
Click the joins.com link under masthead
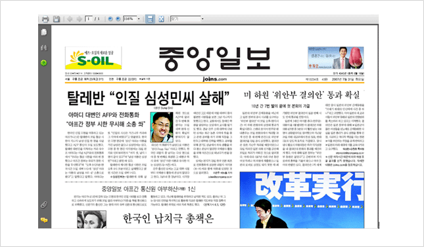tap(215, 79)
